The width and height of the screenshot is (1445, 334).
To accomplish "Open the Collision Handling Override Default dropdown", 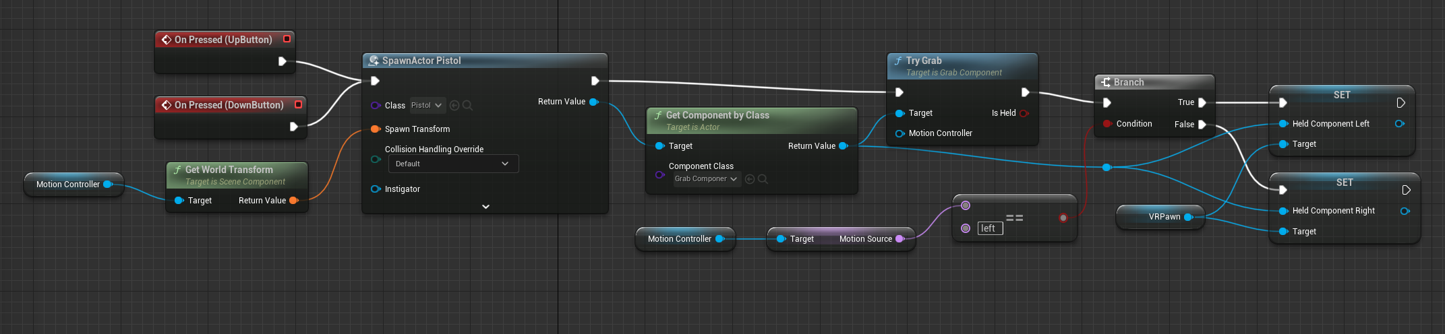I will pyautogui.click(x=453, y=164).
